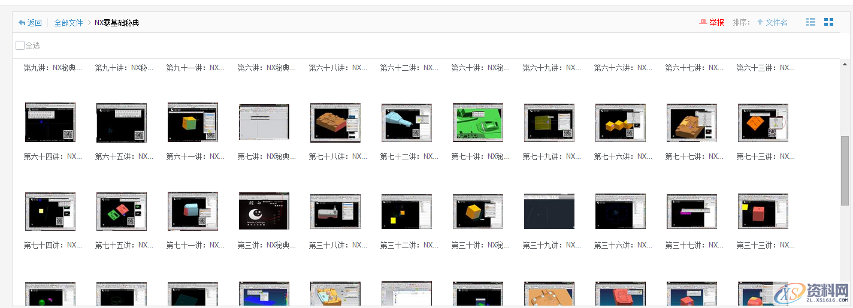Click the 返回 back arrow icon
The image size is (853, 308).
[22, 23]
